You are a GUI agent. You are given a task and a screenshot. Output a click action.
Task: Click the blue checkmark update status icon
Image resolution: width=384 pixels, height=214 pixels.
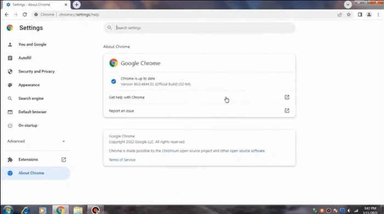(113, 81)
